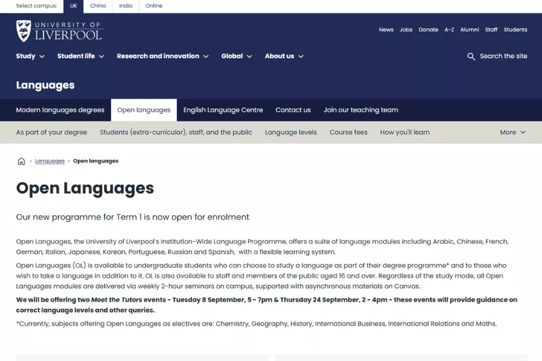Click the Open languages breadcrumb text
Viewport: 542px width, 361px height.
(96, 161)
